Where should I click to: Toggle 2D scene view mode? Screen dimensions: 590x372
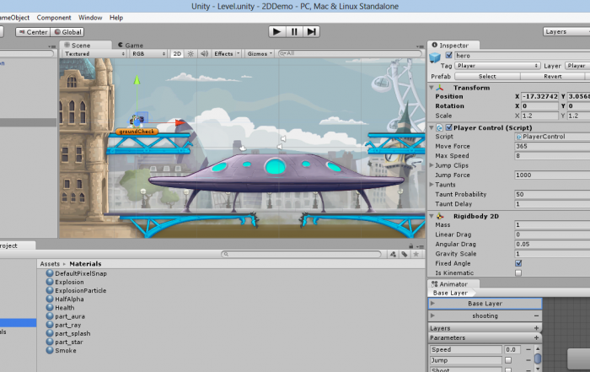click(177, 53)
